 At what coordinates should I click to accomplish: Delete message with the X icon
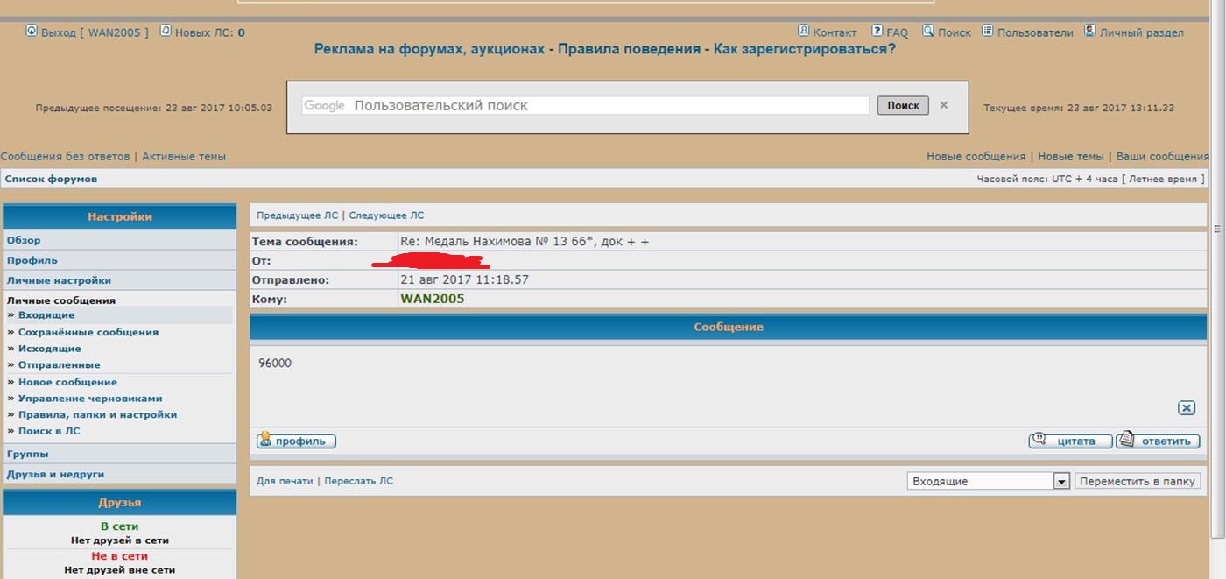point(1186,407)
